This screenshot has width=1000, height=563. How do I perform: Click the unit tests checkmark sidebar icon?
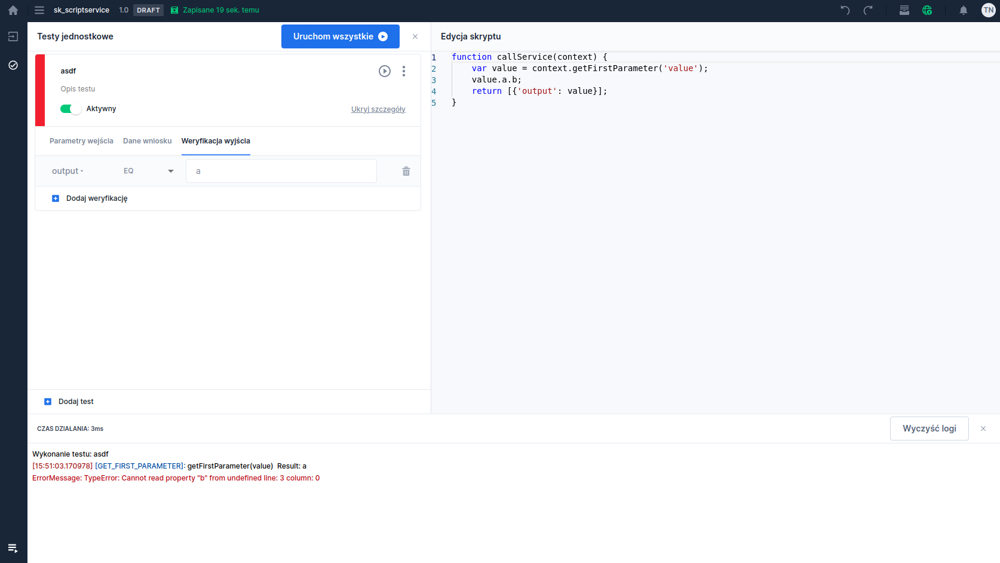[x=13, y=65]
